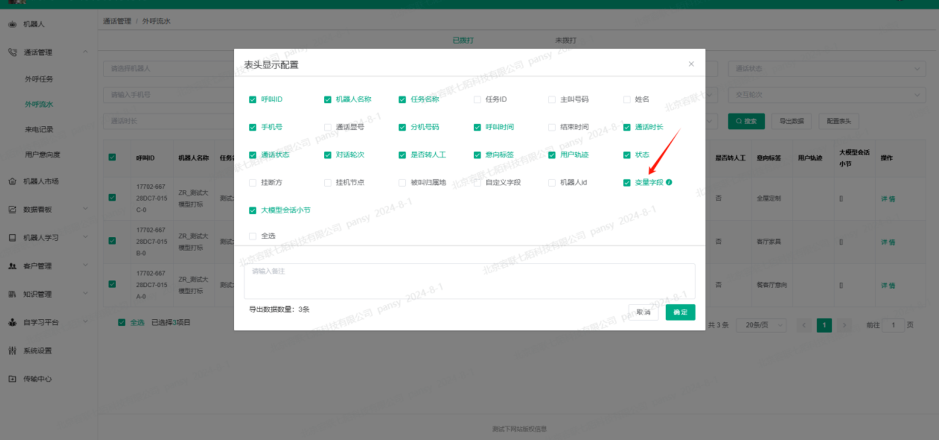Expand the 自学习平台 menu chevron
939x440 pixels.
pos(85,321)
